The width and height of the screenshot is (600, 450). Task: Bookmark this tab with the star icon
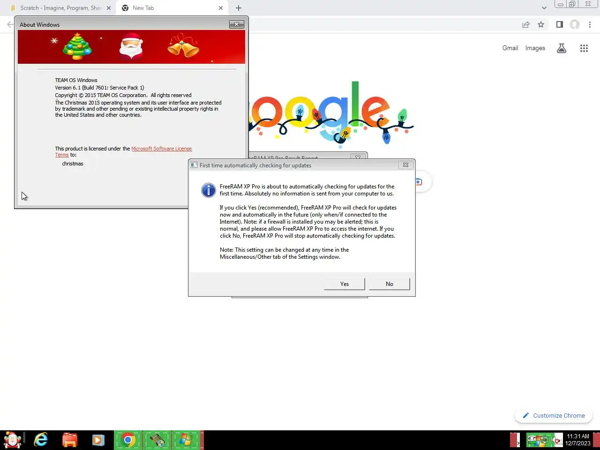(x=541, y=24)
